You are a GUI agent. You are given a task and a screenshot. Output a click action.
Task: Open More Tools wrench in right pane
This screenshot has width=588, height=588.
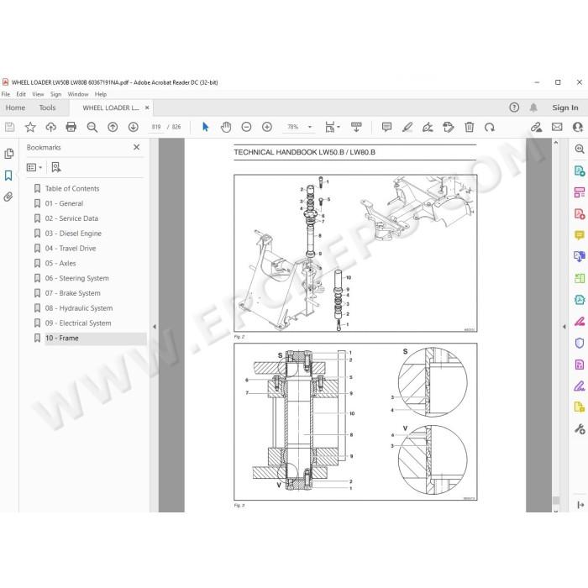coord(580,428)
